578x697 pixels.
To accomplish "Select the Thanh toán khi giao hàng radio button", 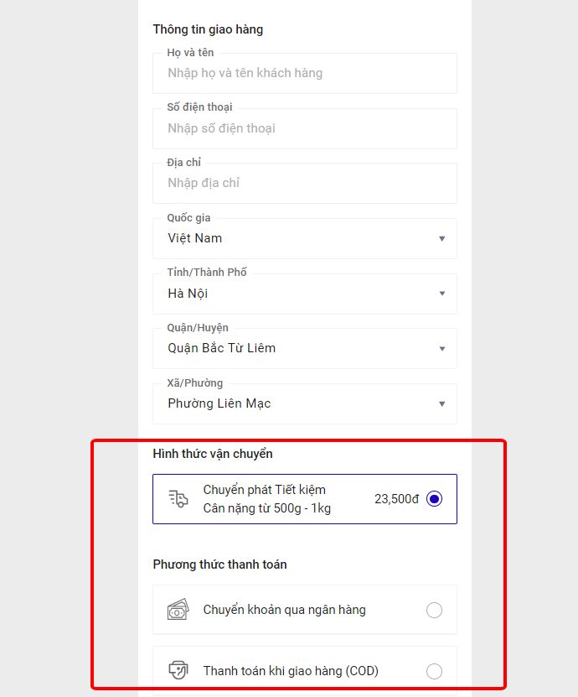I will 434,671.
